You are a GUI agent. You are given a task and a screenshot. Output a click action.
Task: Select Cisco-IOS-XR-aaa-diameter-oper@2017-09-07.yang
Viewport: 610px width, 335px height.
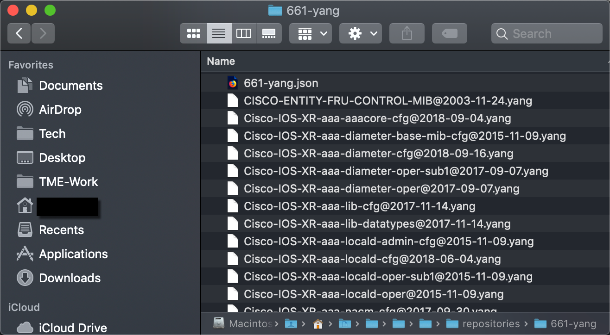[x=406, y=189]
